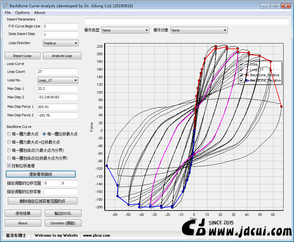Close the BackBone Curve Analysis window
The height and width of the screenshot is (242, 294).
(x=286, y=6)
